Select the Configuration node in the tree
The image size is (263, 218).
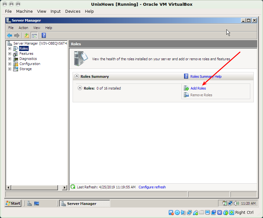[x=30, y=64]
